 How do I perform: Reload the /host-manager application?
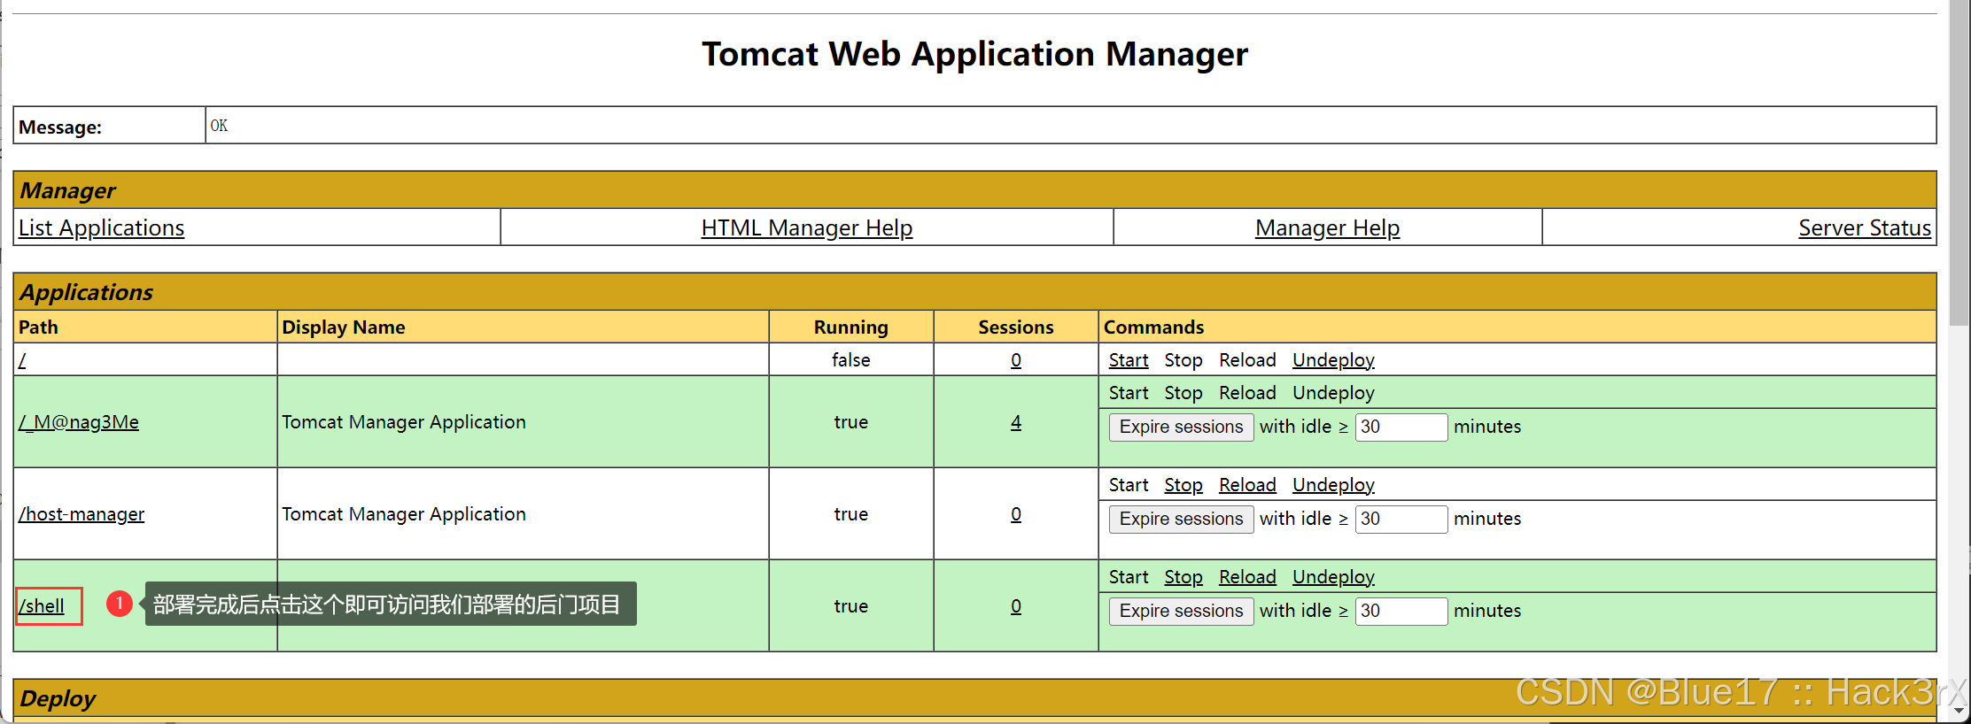(1247, 485)
